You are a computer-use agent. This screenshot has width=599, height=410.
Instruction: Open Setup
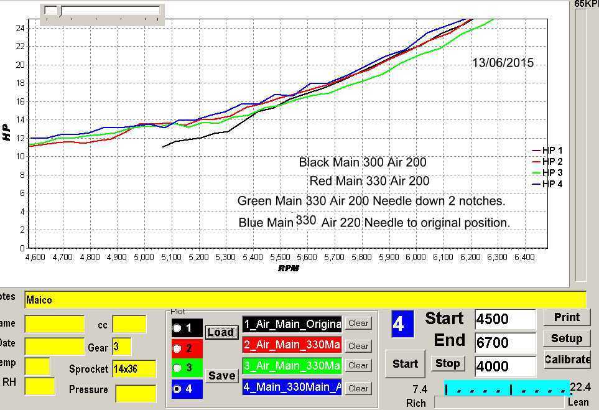point(567,338)
